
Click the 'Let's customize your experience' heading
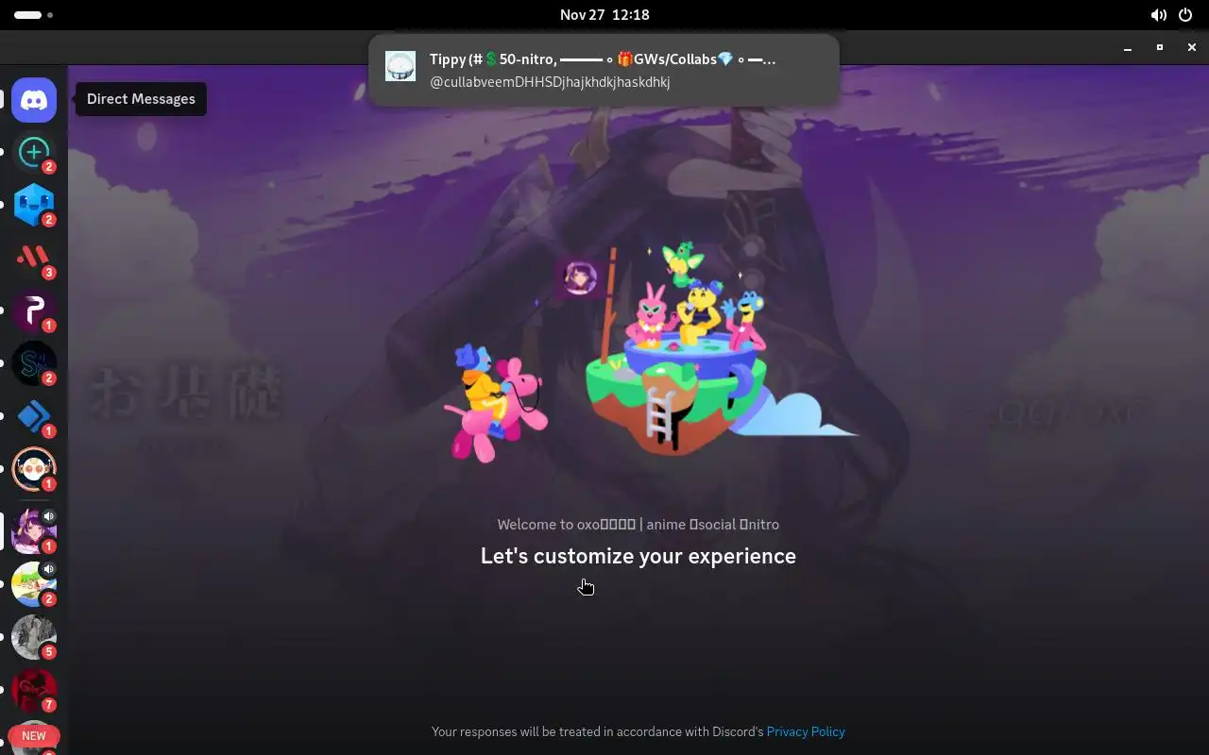tap(639, 556)
